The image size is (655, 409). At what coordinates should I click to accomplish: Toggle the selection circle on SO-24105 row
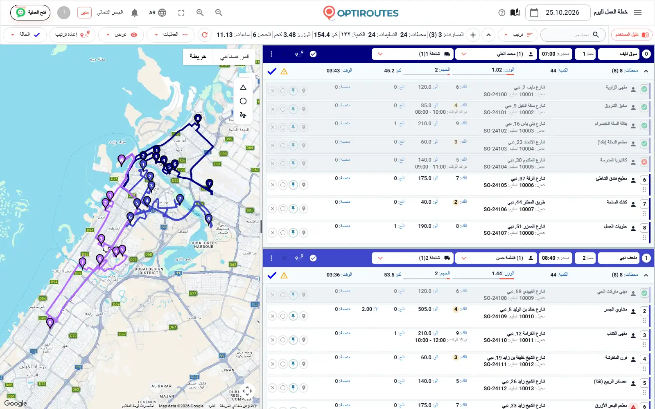click(283, 185)
